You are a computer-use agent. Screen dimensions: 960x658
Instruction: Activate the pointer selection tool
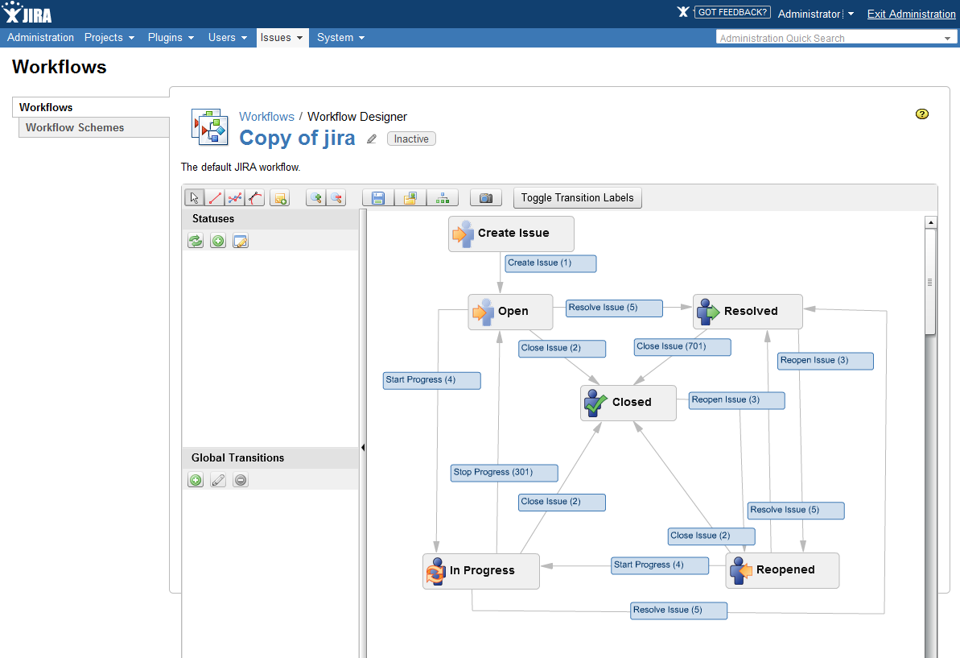tap(194, 198)
